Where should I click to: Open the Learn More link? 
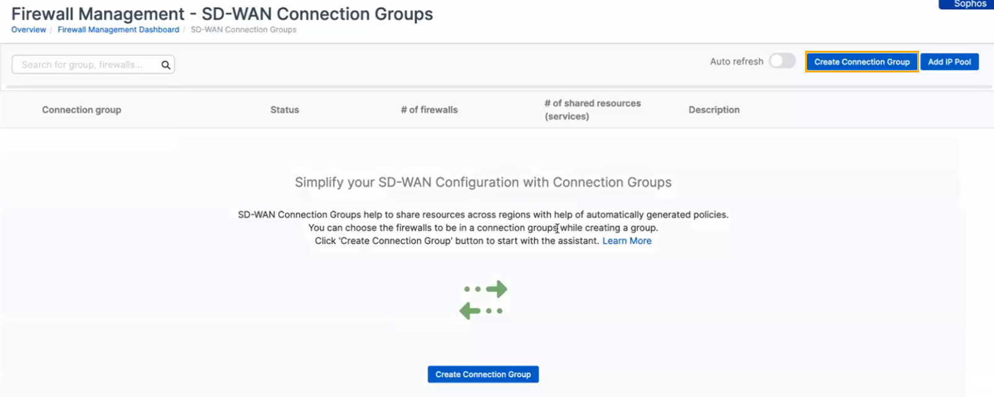[627, 241]
